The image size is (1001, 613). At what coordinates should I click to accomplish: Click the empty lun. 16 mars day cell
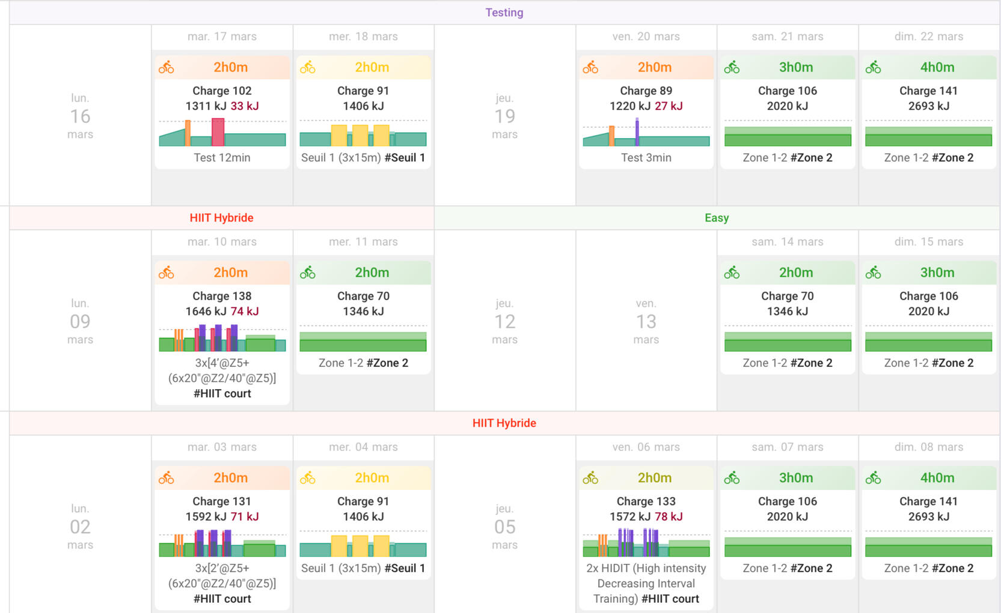(x=80, y=115)
